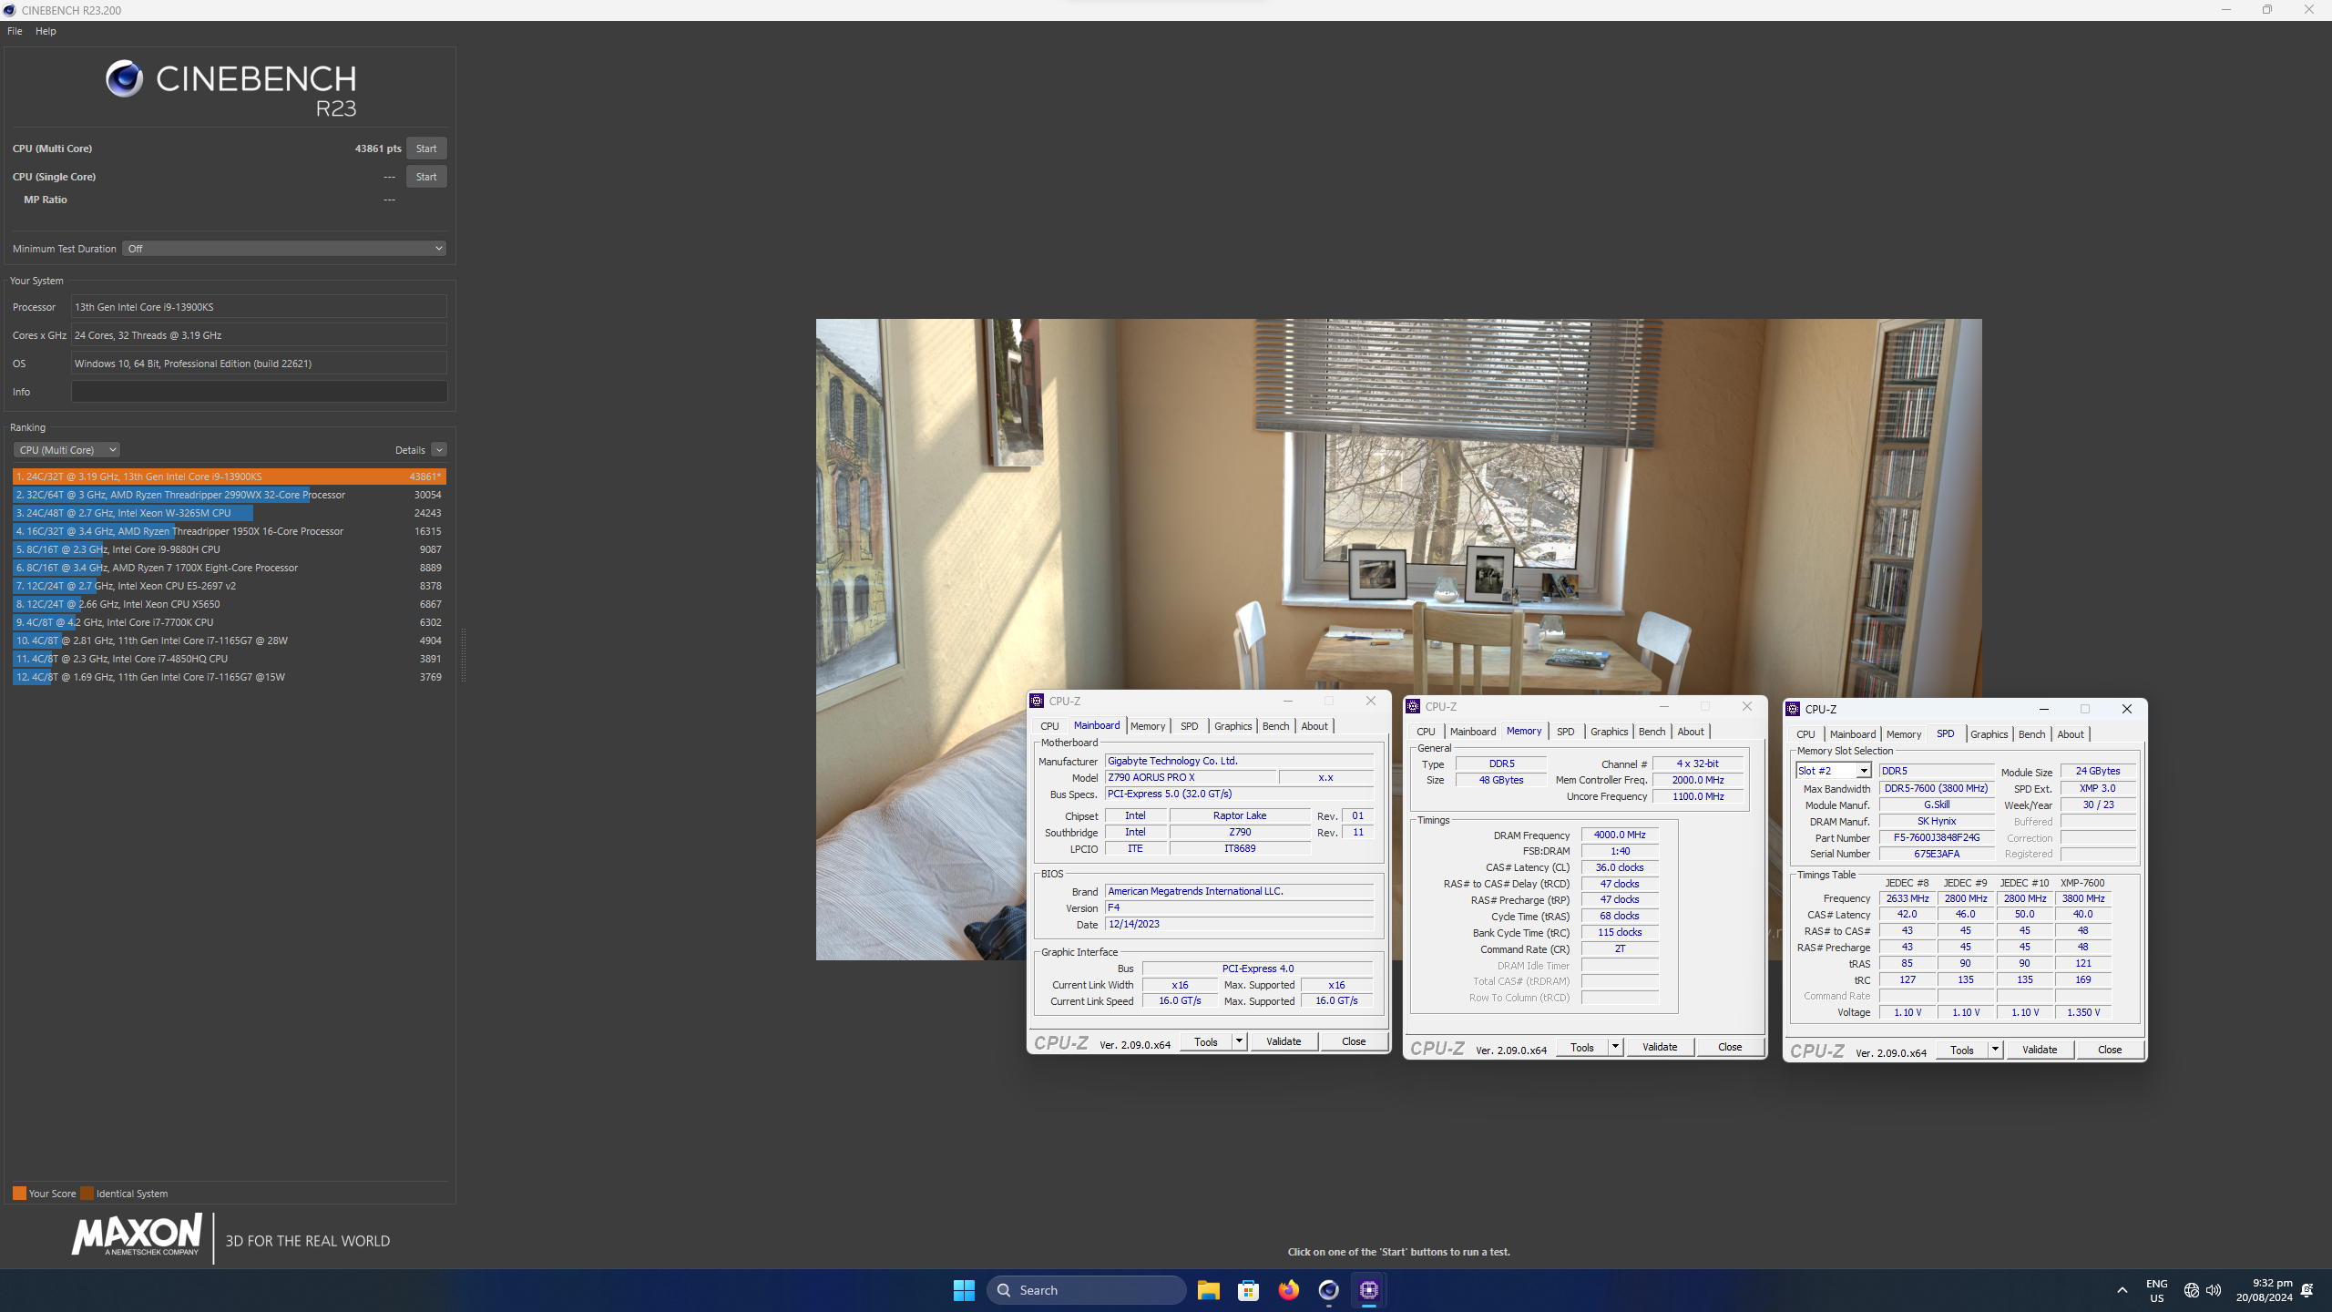
Task: Open Microsoft Store taskbar icon
Action: tap(1248, 1289)
